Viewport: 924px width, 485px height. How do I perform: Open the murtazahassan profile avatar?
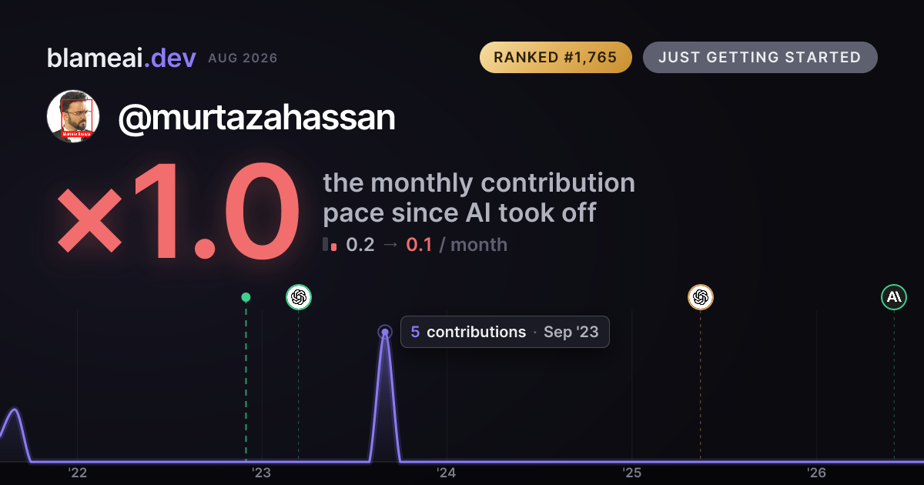pyautogui.click(x=73, y=116)
